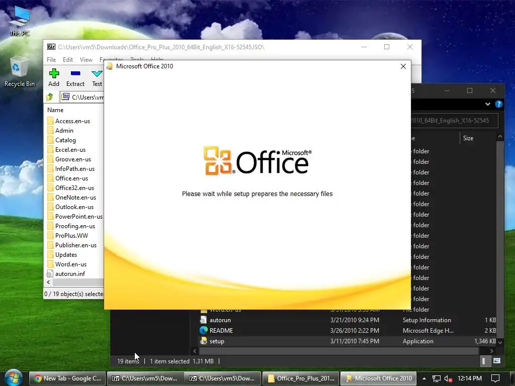The width and height of the screenshot is (515, 386).
Task: Click the File Explorer search box
Action: [454, 121]
